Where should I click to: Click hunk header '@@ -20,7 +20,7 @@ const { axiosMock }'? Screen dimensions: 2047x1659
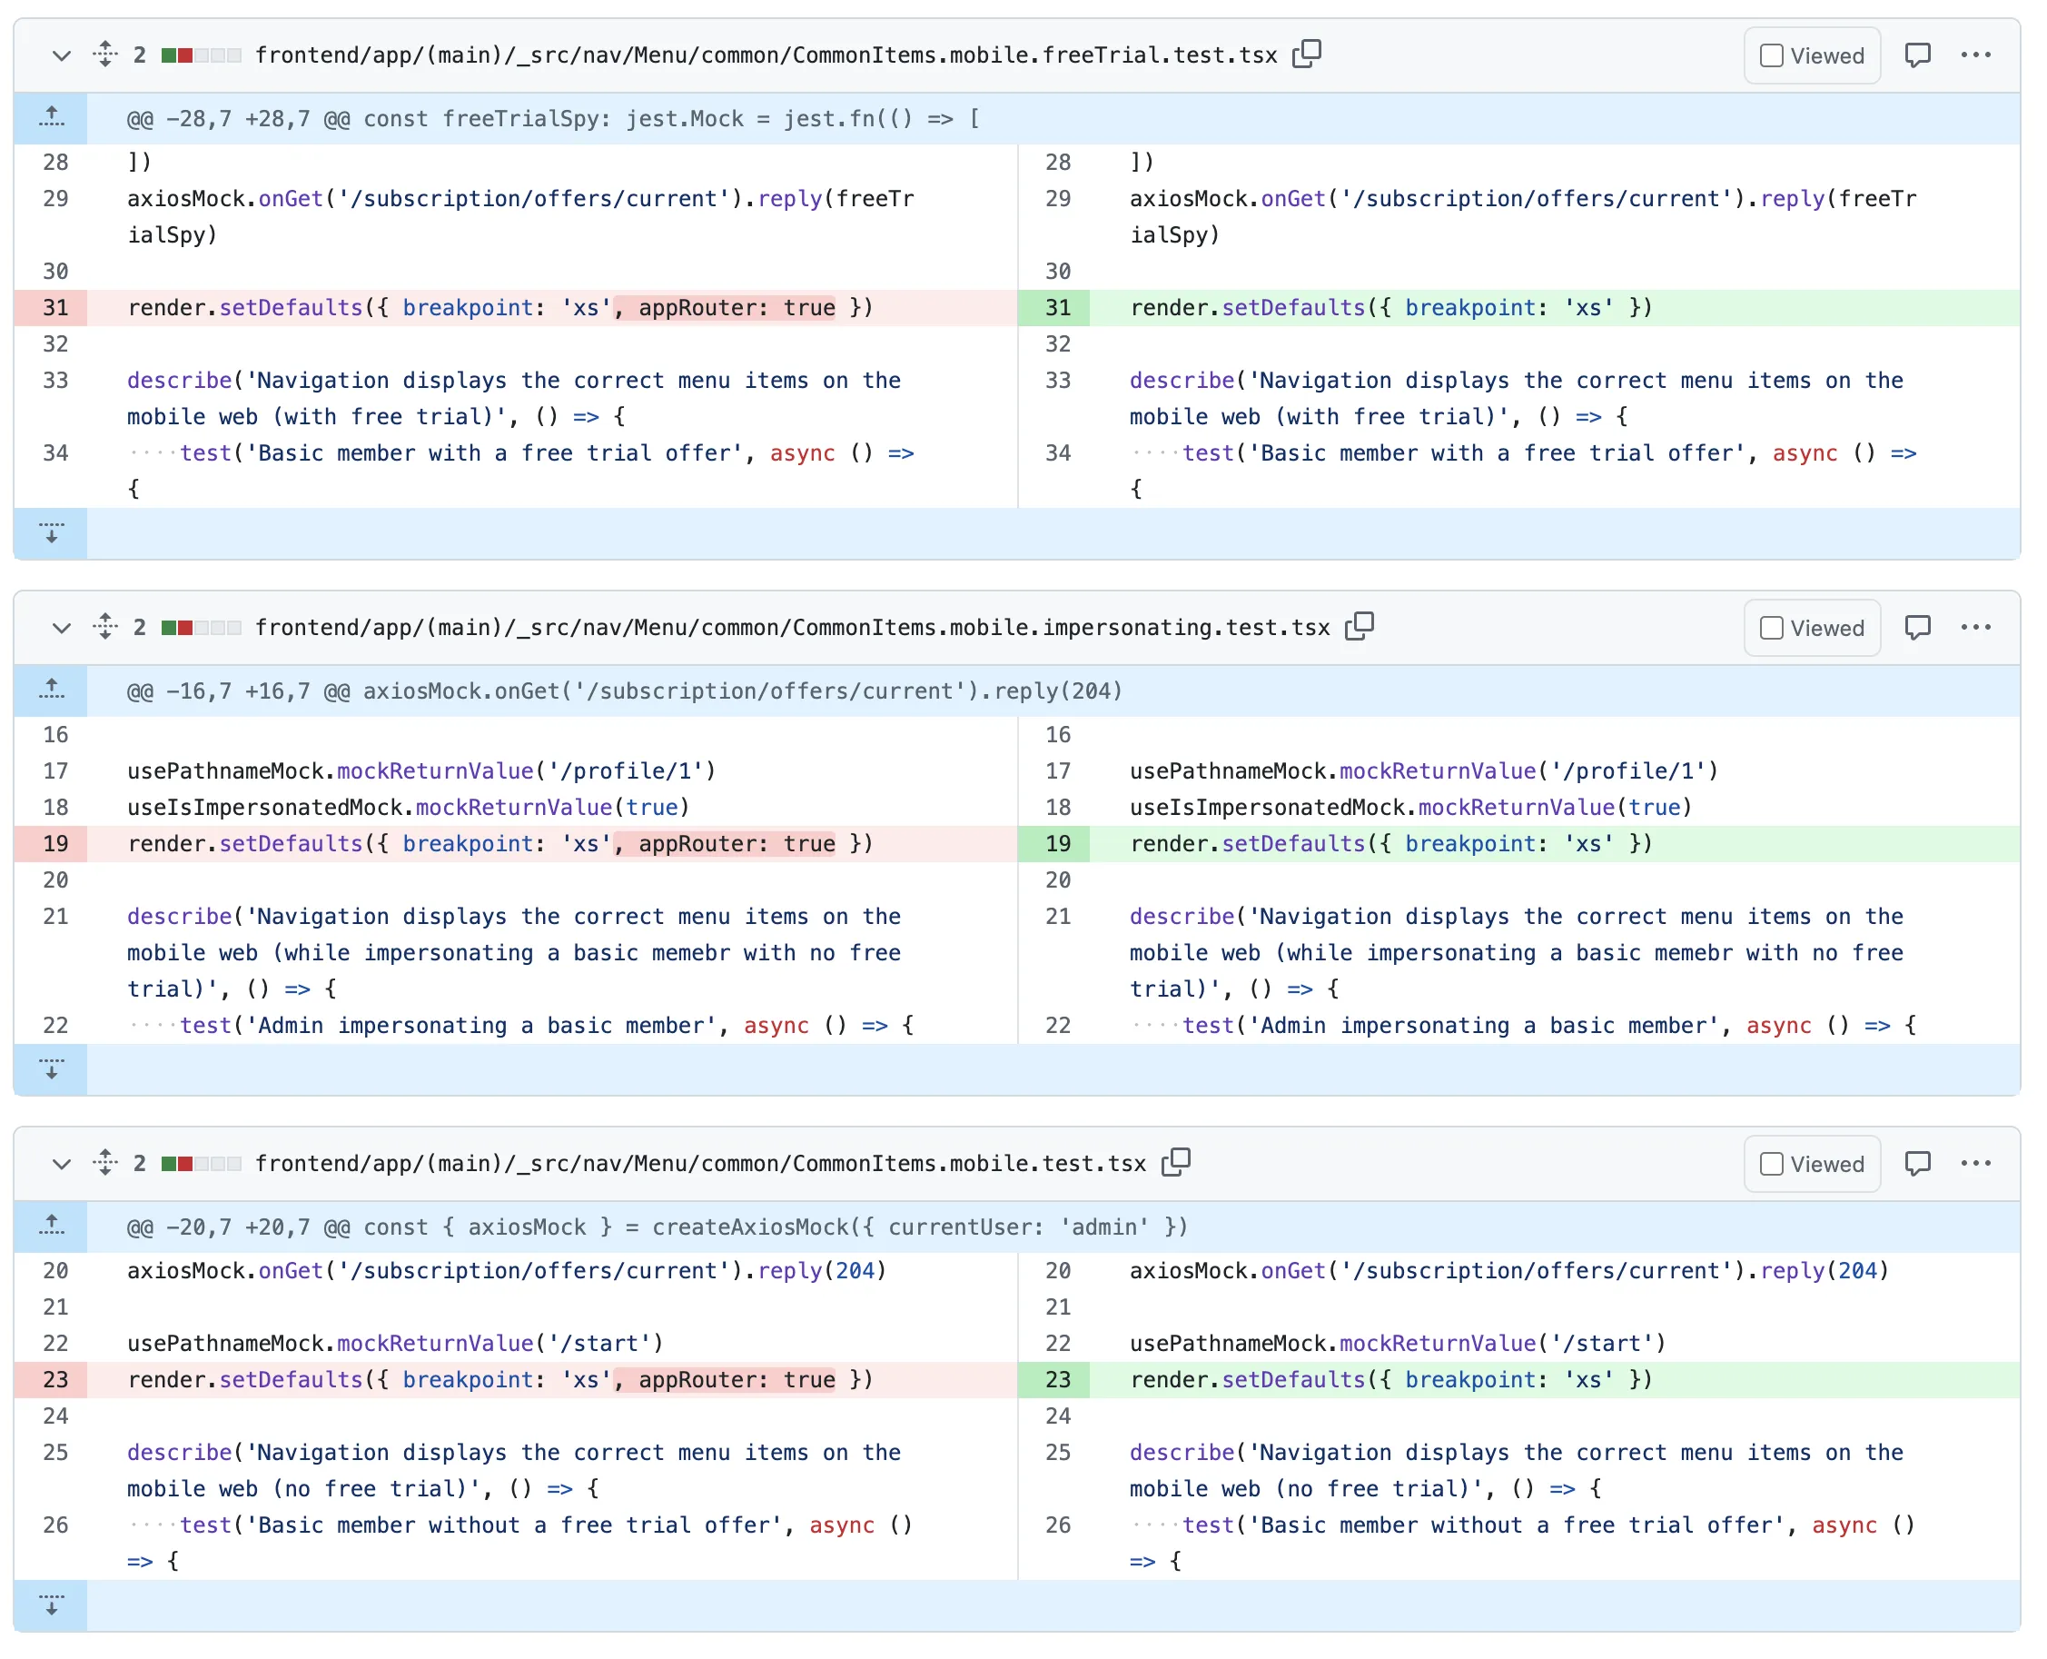pos(658,1229)
